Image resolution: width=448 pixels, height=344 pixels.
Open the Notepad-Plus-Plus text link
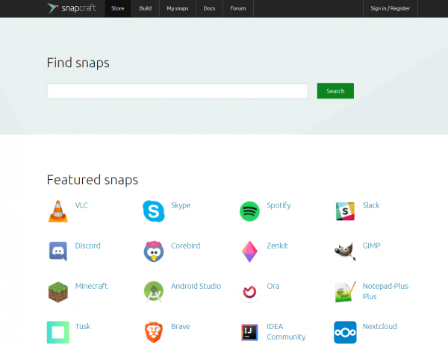click(x=386, y=291)
